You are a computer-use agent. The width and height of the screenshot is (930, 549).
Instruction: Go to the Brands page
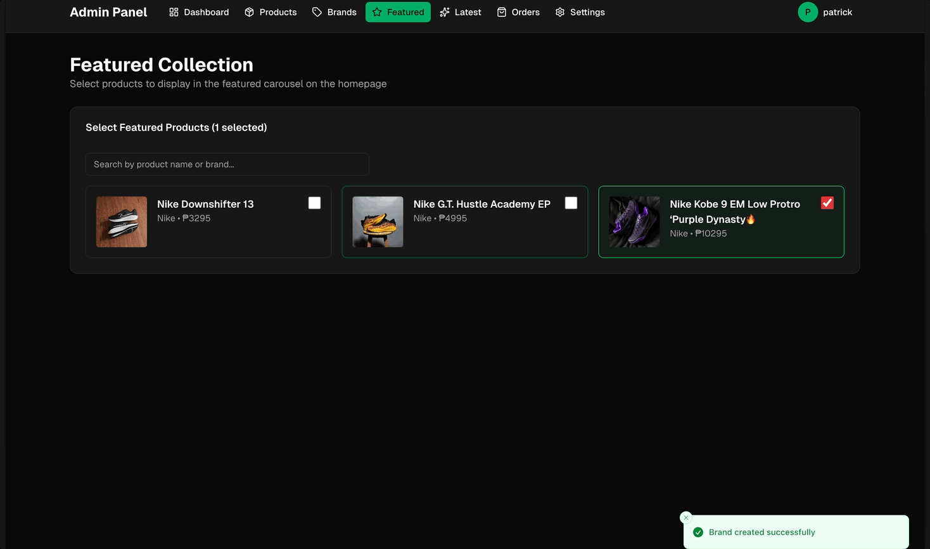point(341,12)
